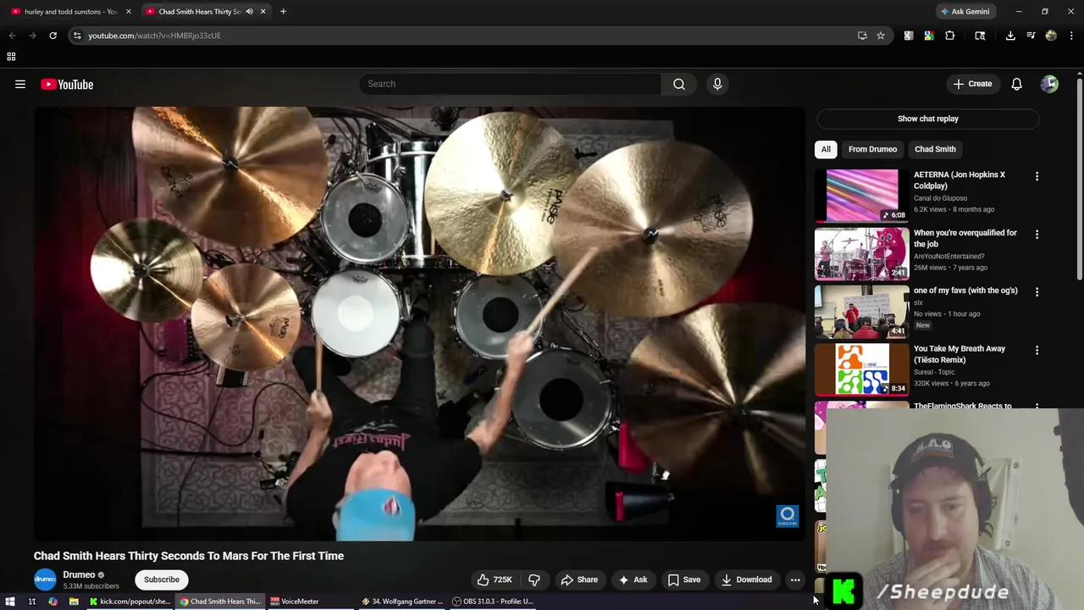Subscribe to the Drumeo channel
The height and width of the screenshot is (610, 1084).
[x=161, y=579]
